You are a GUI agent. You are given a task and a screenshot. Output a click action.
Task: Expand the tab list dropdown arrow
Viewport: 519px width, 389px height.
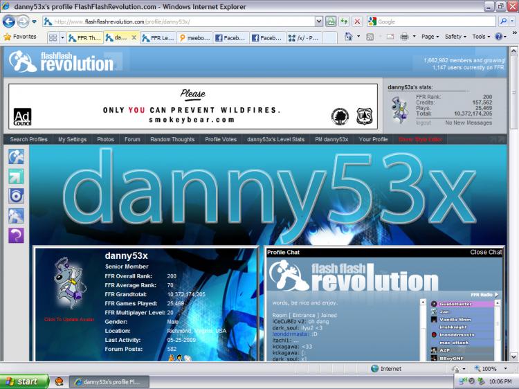62,38
